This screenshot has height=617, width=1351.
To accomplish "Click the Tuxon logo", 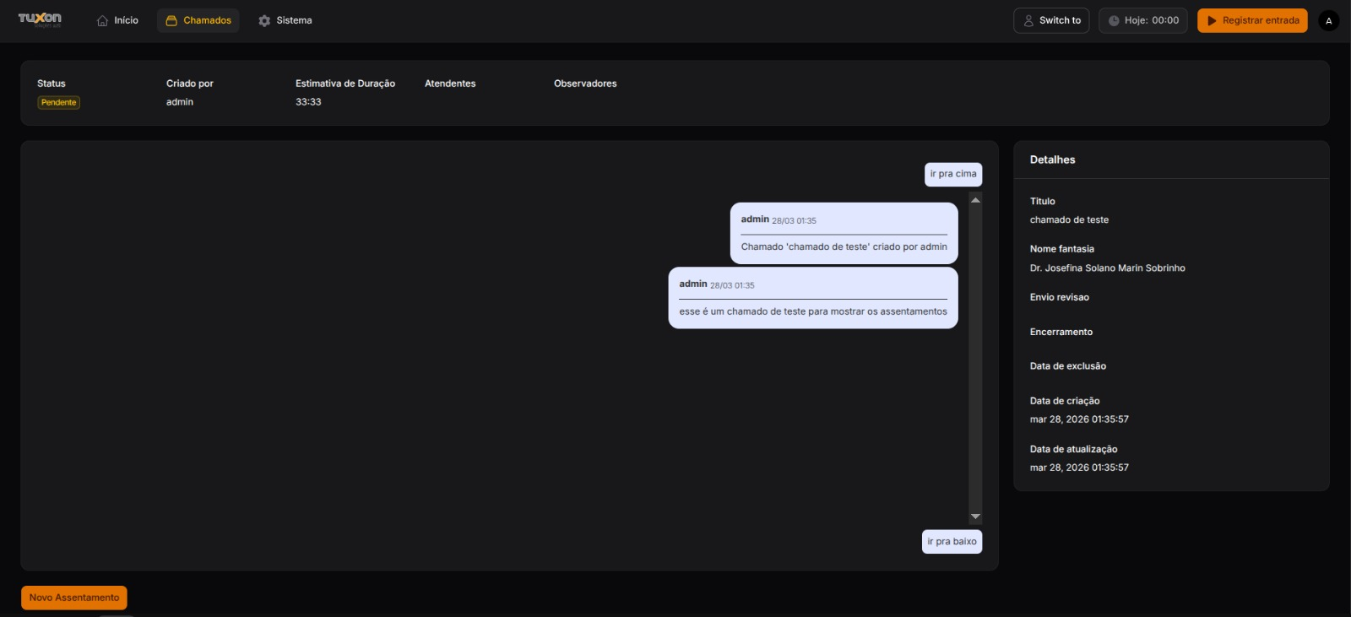I will (x=40, y=19).
